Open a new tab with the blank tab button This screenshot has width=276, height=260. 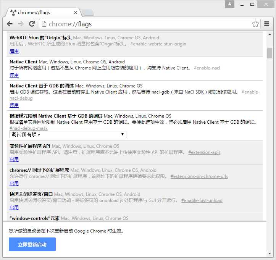coord(88,13)
